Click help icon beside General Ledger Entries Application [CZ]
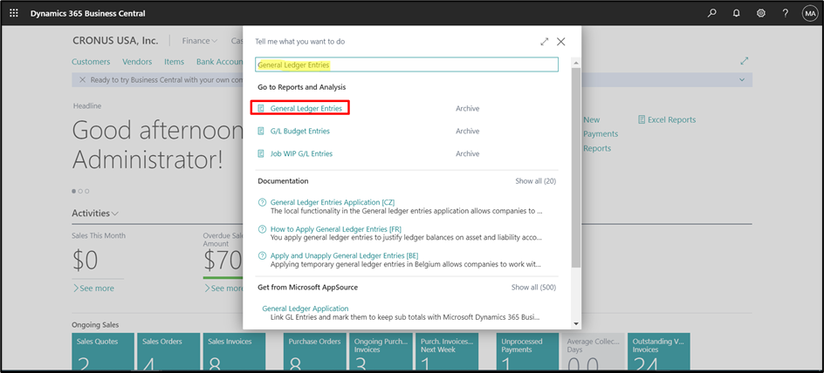The image size is (824, 373). (x=262, y=202)
